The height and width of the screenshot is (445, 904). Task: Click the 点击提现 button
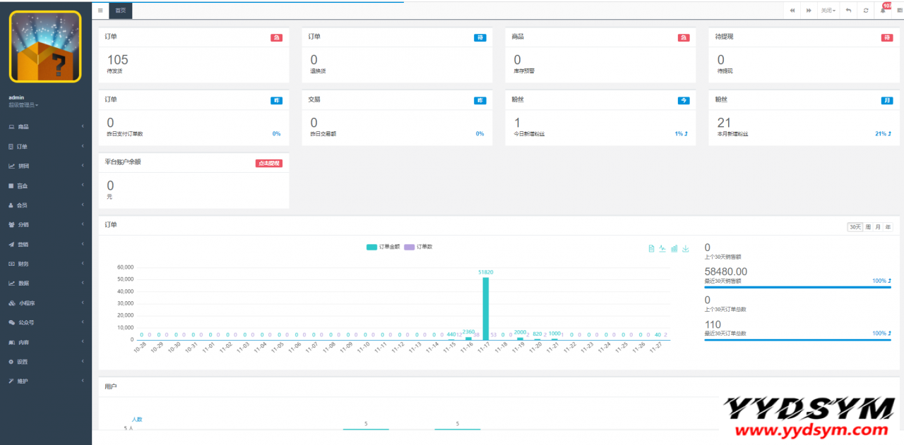[x=269, y=163]
